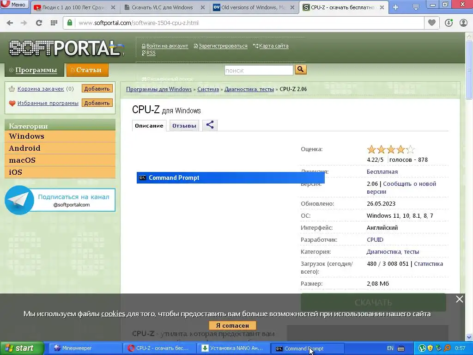This screenshot has height=355, width=473.
Task: Open the tab menu list icon
Action: pos(416,7)
